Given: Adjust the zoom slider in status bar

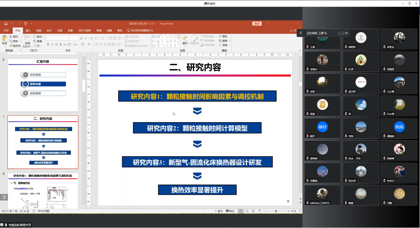Looking at the screenshot, I should pos(276,211).
